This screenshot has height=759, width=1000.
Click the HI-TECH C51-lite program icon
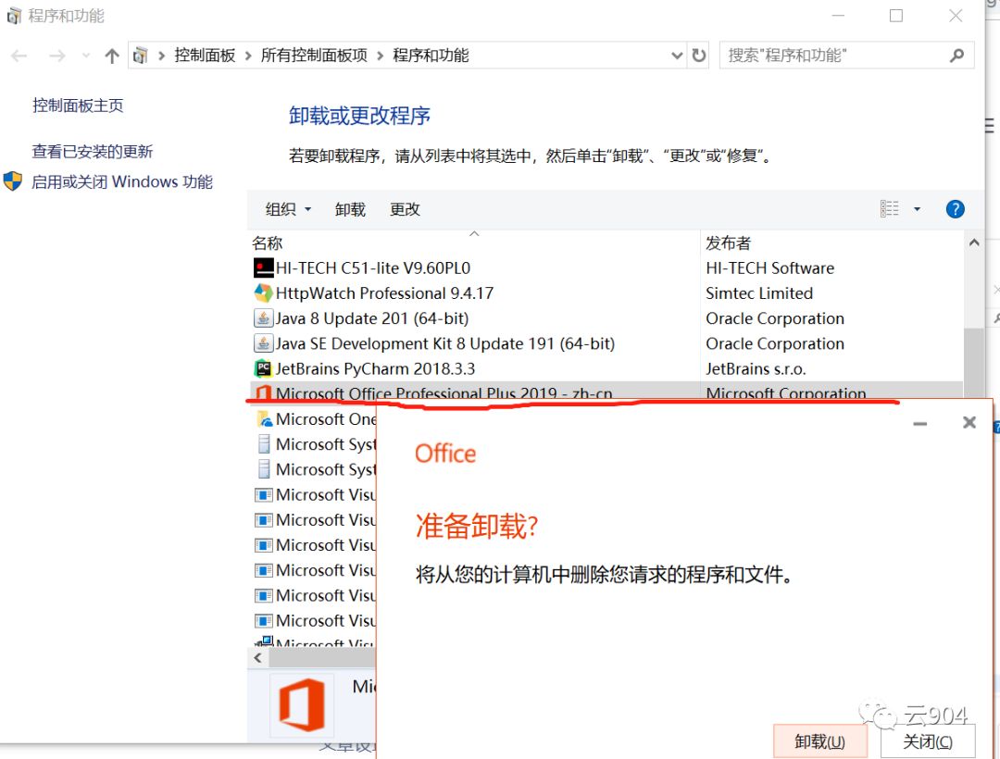(x=263, y=268)
